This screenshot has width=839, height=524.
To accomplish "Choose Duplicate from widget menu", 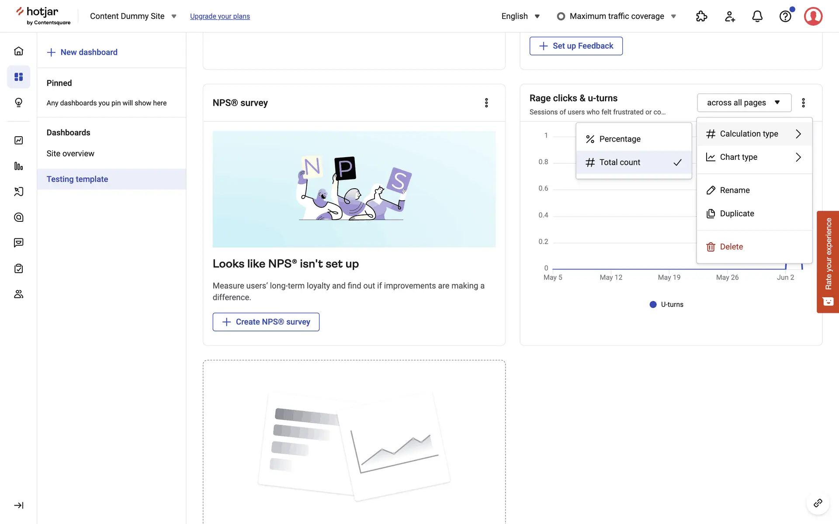I will 737,214.
